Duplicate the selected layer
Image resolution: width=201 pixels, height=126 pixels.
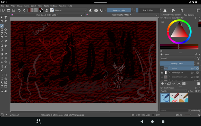click(x=169, y=84)
